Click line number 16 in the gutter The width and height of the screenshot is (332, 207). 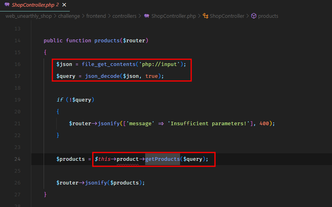[17, 64]
